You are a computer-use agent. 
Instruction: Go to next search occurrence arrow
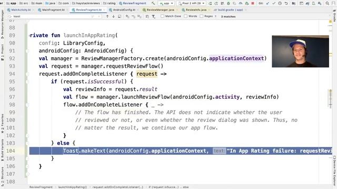click(x=113, y=16)
